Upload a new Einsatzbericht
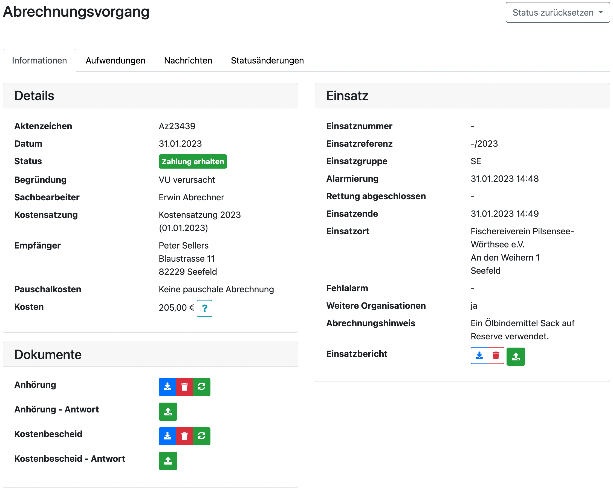Image resolution: width=613 pixels, height=491 pixels. coord(516,357)
